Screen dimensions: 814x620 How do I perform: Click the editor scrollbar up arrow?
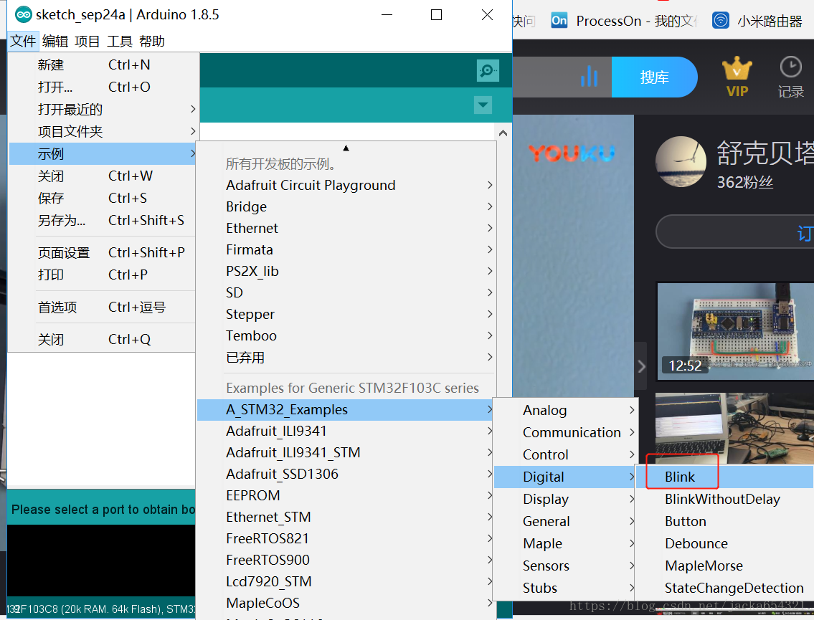click(503, 133)
